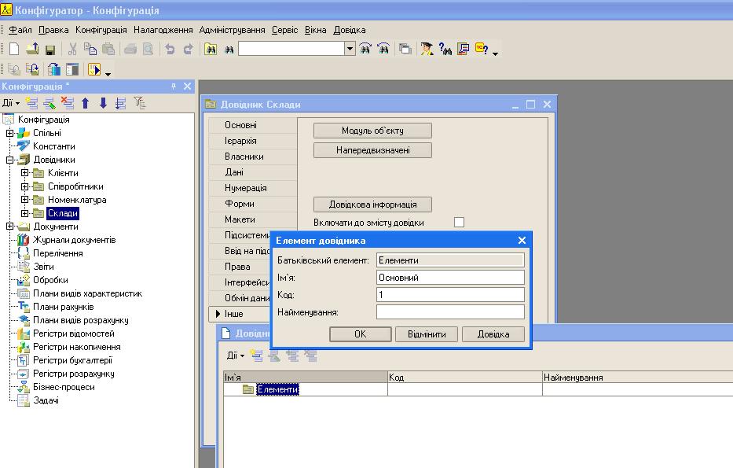Select Бізнес-процеси tree item
The width and height of the screenshot is (733, 468).
(x=64, y=387)
